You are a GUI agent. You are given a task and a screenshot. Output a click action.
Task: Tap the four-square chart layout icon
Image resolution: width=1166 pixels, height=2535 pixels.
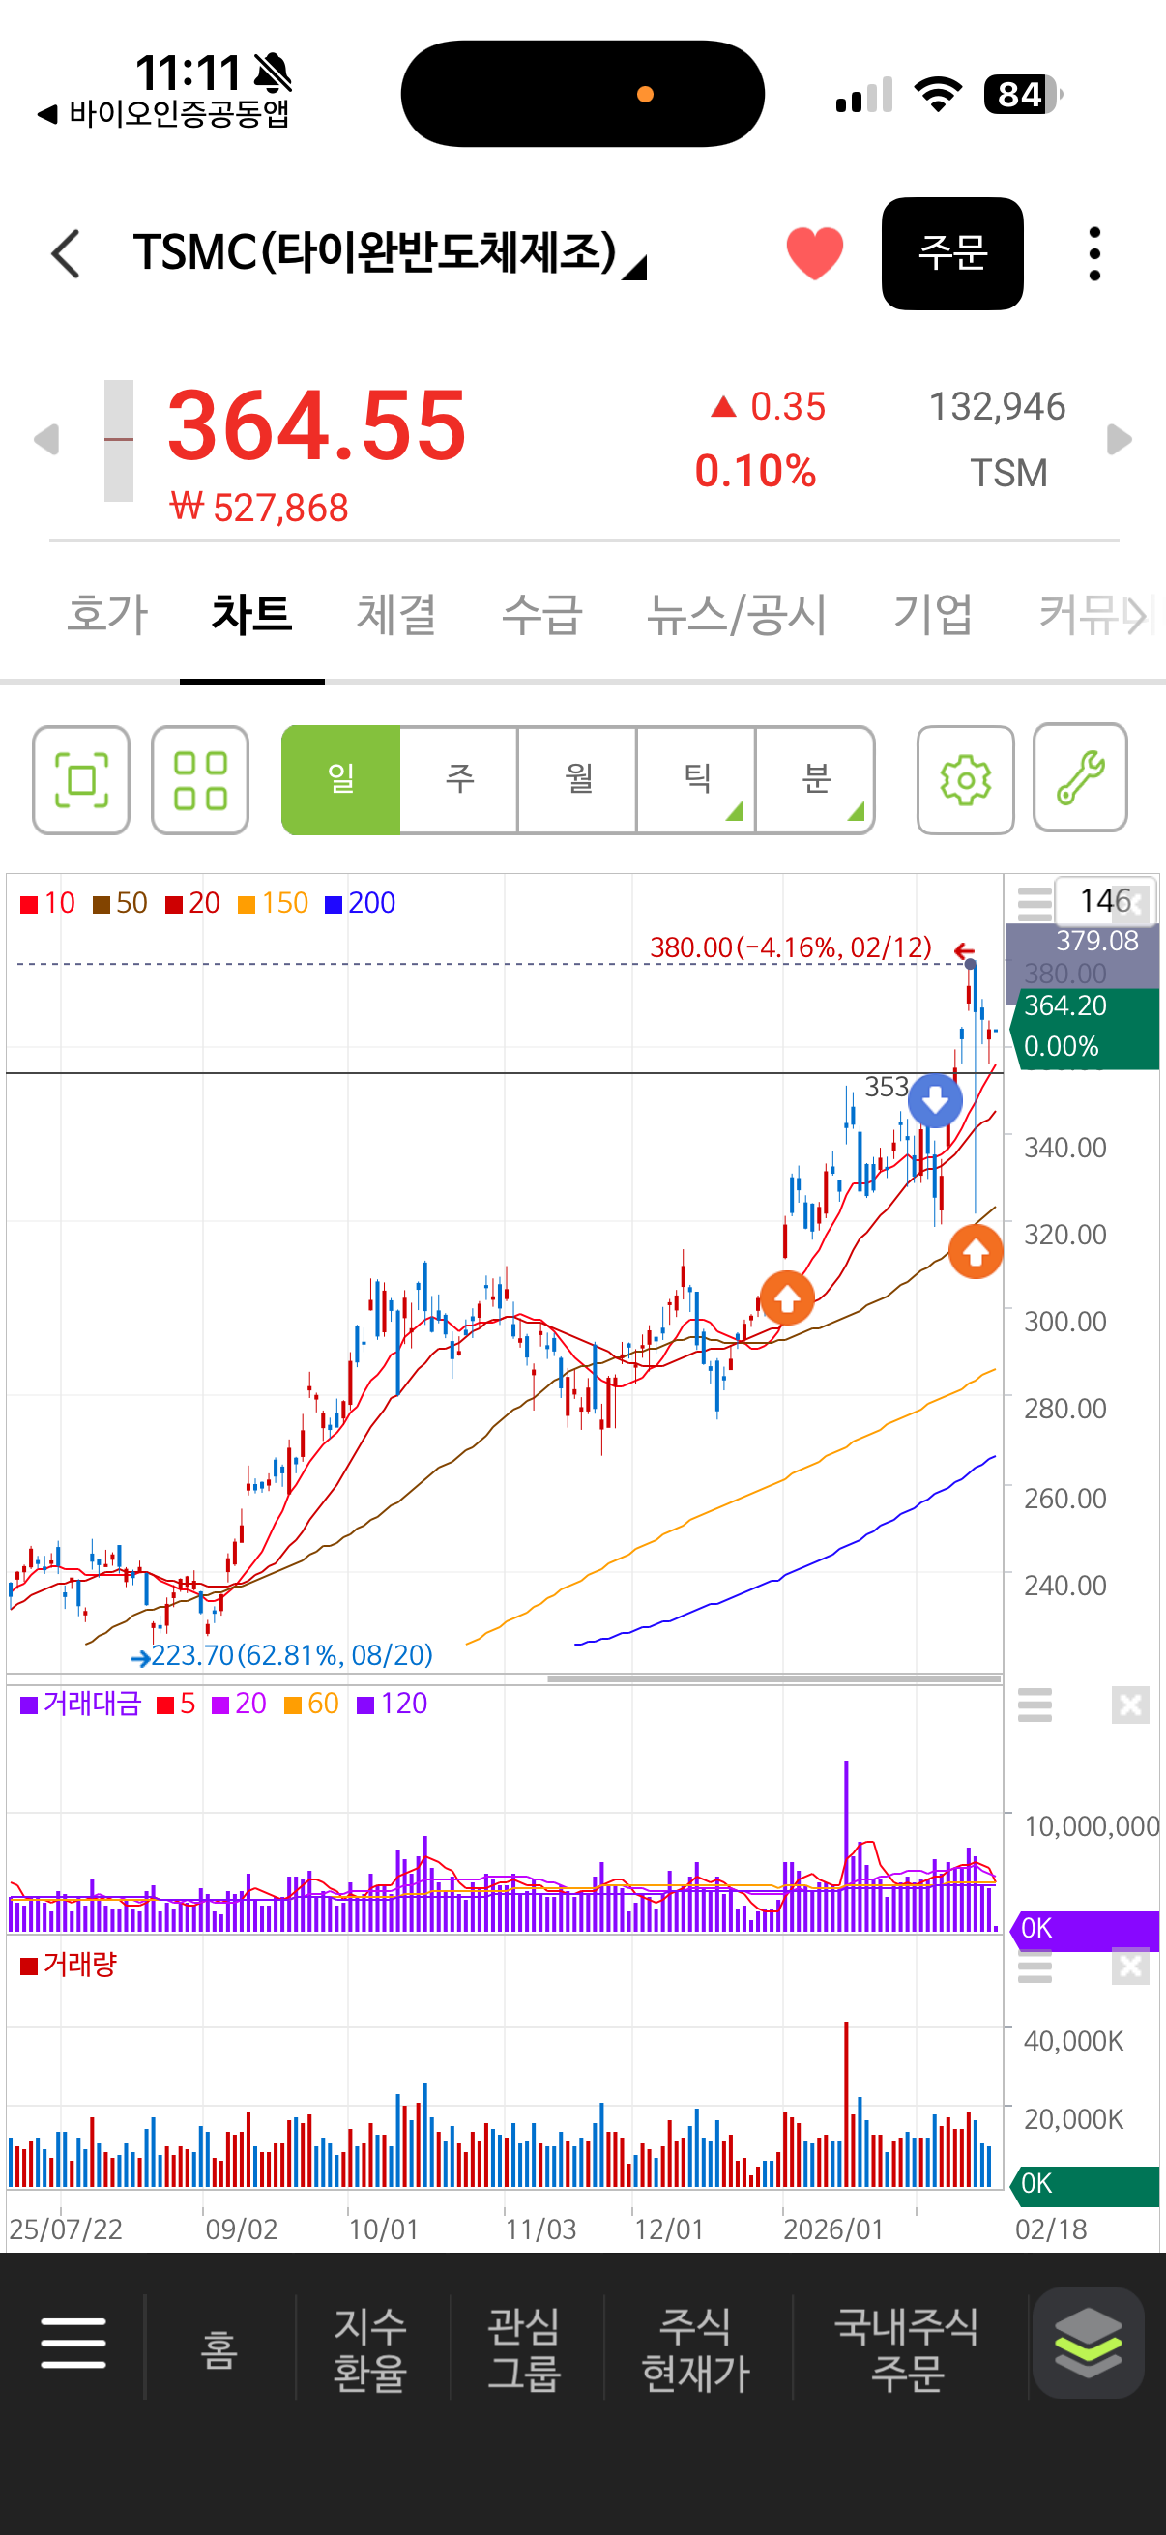coord(200,780)
